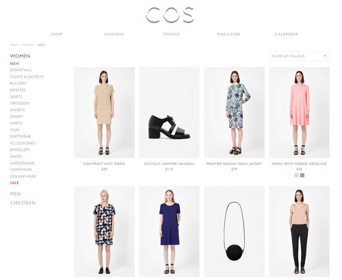Expand the Men section
342x280 pixels.
15,194
